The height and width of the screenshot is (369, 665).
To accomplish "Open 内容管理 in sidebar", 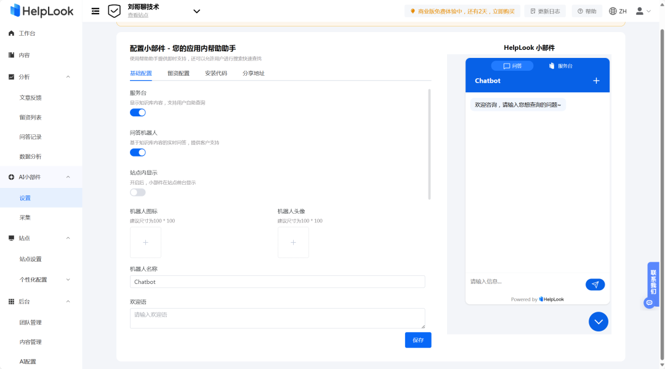I will point(31,342).
